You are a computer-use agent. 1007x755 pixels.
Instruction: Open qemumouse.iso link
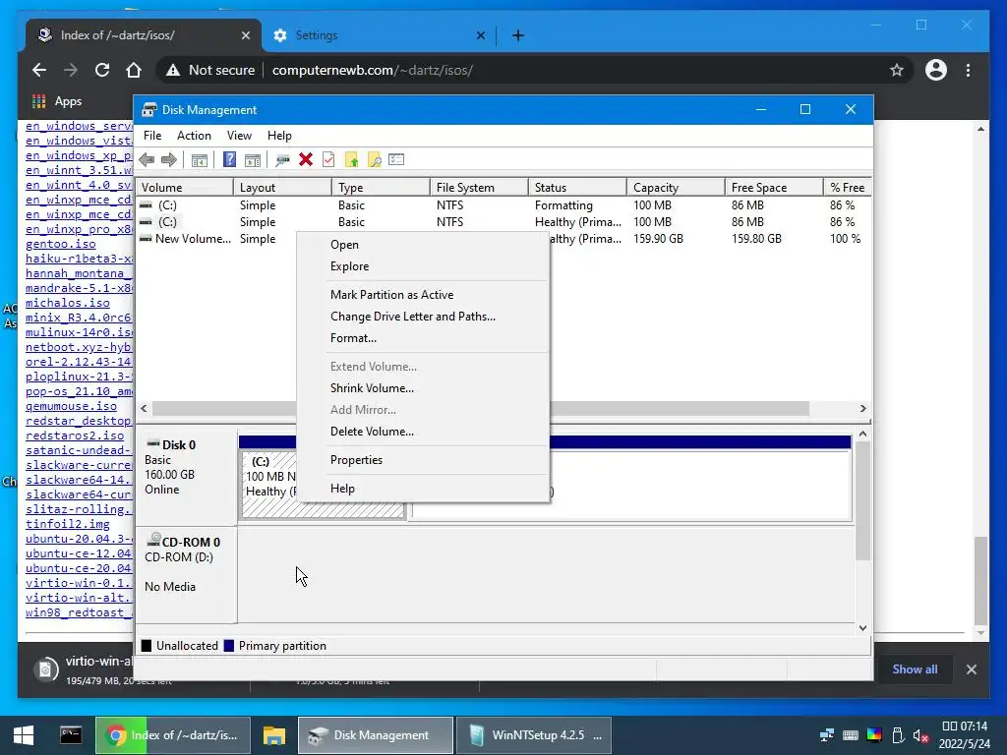[71, 406]
